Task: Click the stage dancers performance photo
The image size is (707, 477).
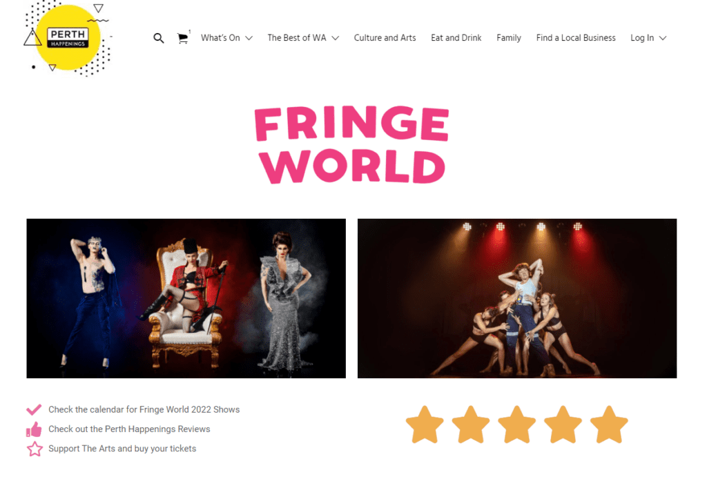Action: click(x=516, y=298)
